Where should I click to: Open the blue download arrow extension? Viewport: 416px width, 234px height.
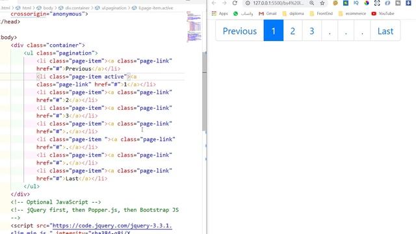pos(409,3)
